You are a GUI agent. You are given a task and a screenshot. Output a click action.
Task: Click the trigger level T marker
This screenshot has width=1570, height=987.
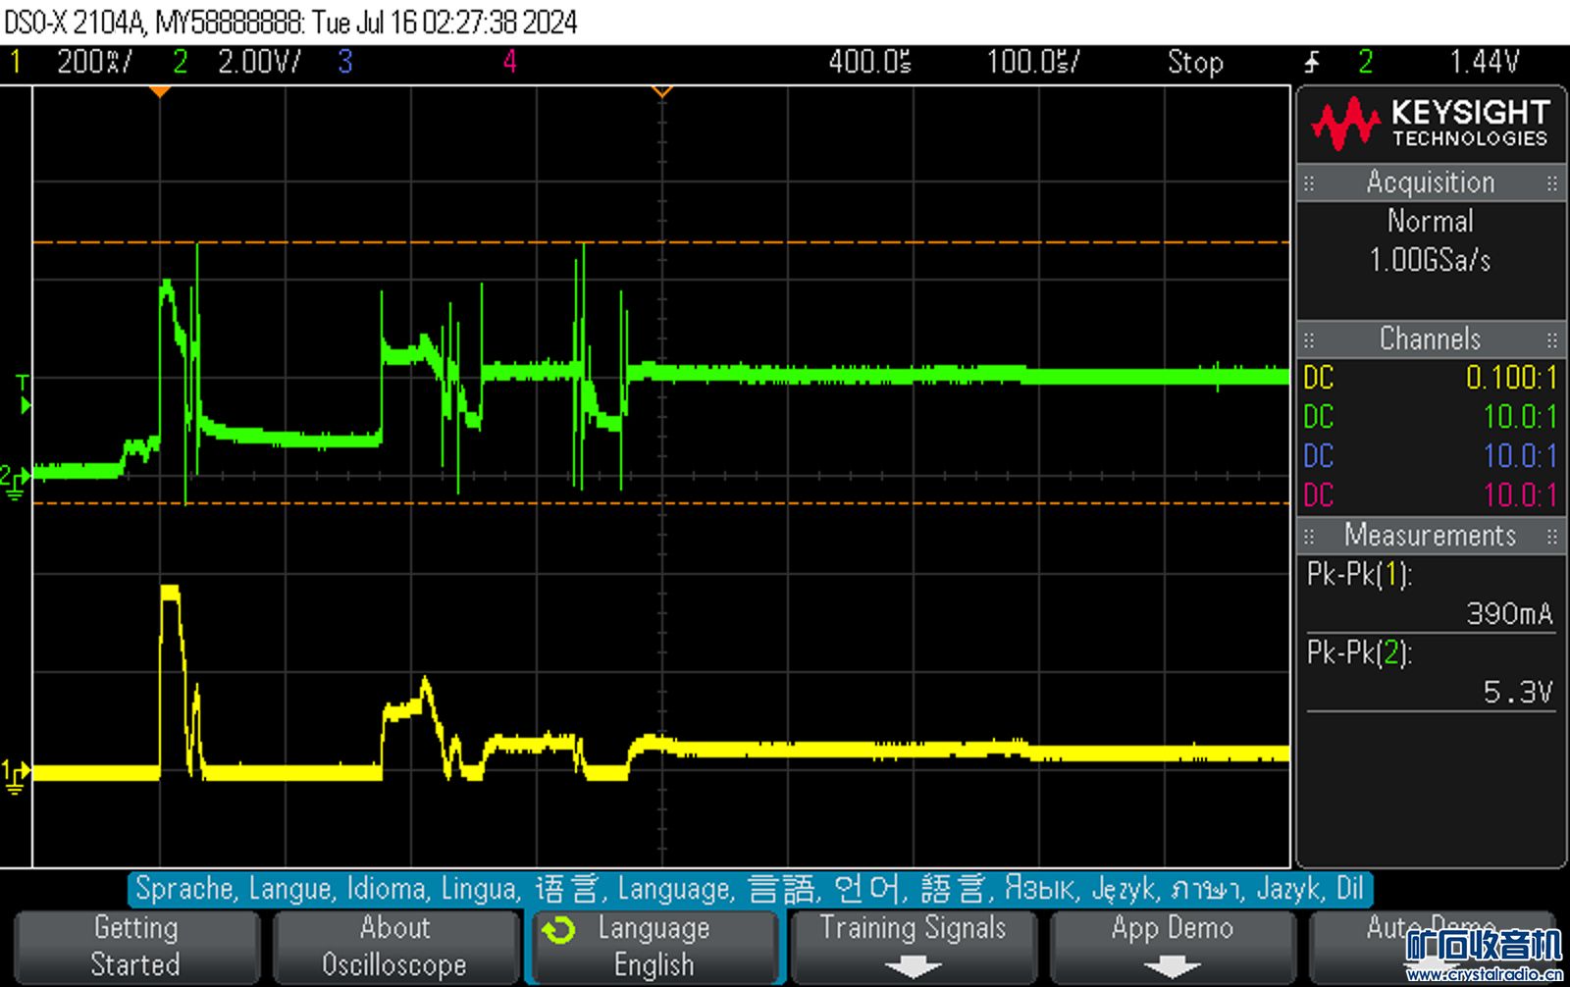[24, 394]
